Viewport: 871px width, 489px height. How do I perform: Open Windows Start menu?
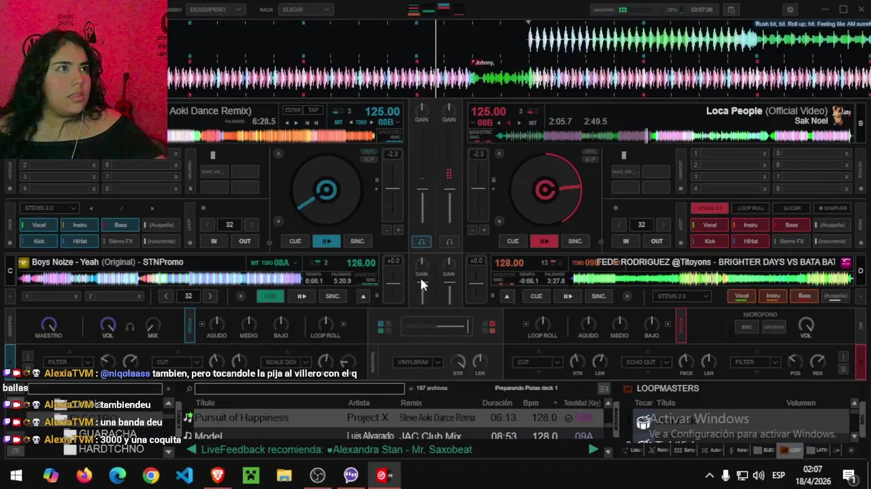(x=16, y=475)
